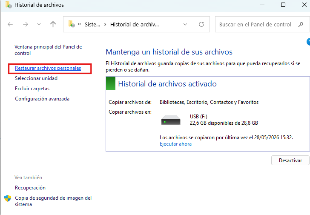Open breadcrumb arrow after Siste...
Viewport: 310px width, 215px height.
[105, 25]
